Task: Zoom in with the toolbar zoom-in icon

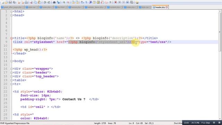Action: click(64, 2)
